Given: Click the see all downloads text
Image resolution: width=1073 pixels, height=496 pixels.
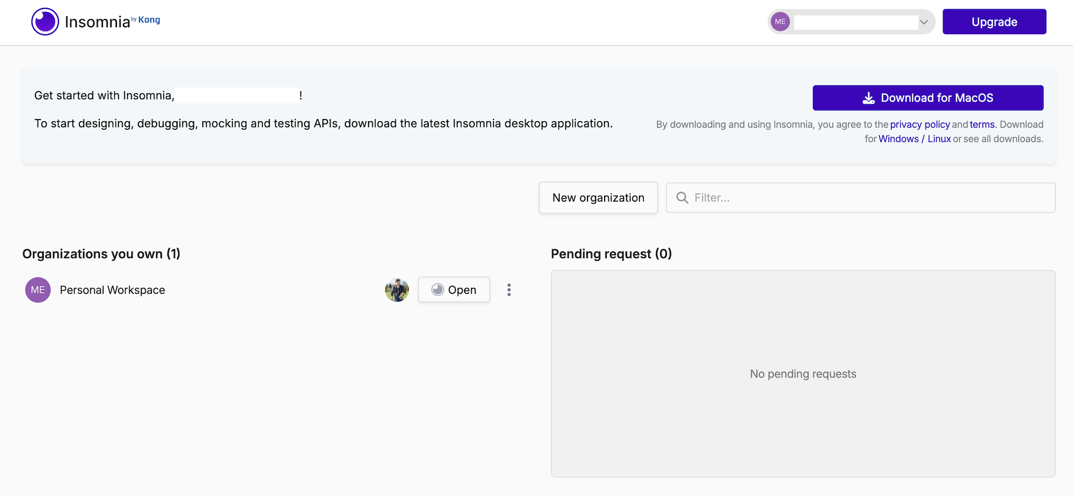Looking at the screenshot, I should (x=1003, y=139).
